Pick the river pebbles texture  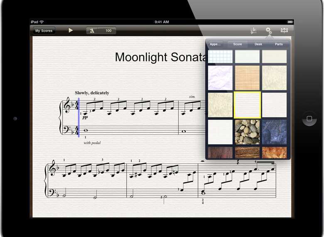[247, 132]
